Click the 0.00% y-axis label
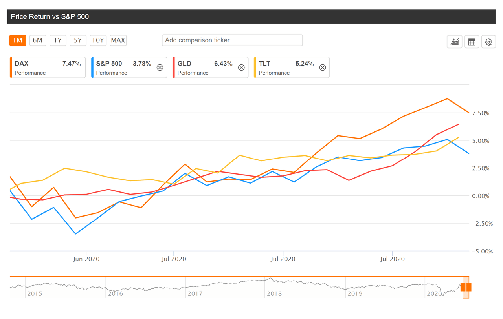503x319 pixels. tap(481, 196)
